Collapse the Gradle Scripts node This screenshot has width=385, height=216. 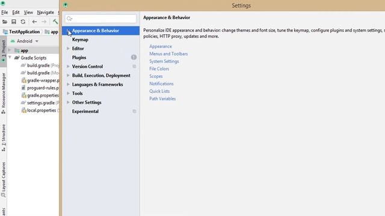pos(10,58)
